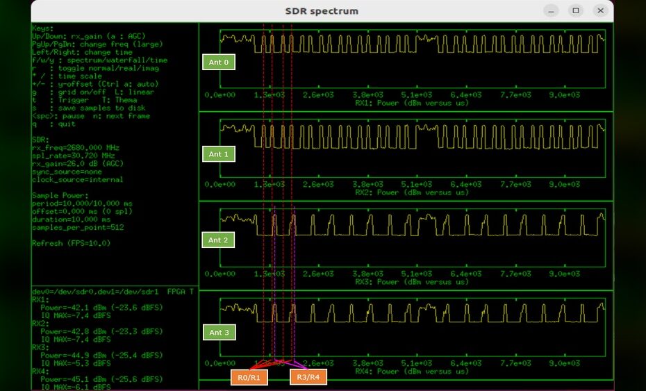
Task: Close the SDR spectrum window
Action: [600, 10]
